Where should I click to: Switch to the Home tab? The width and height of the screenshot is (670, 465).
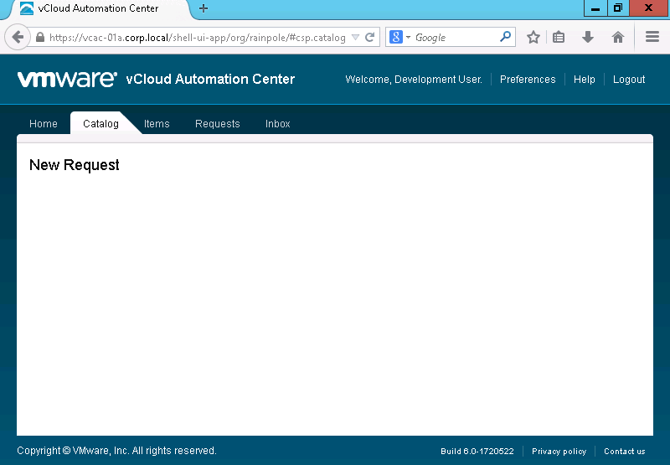pyautogui.click(x=44, y=123)
